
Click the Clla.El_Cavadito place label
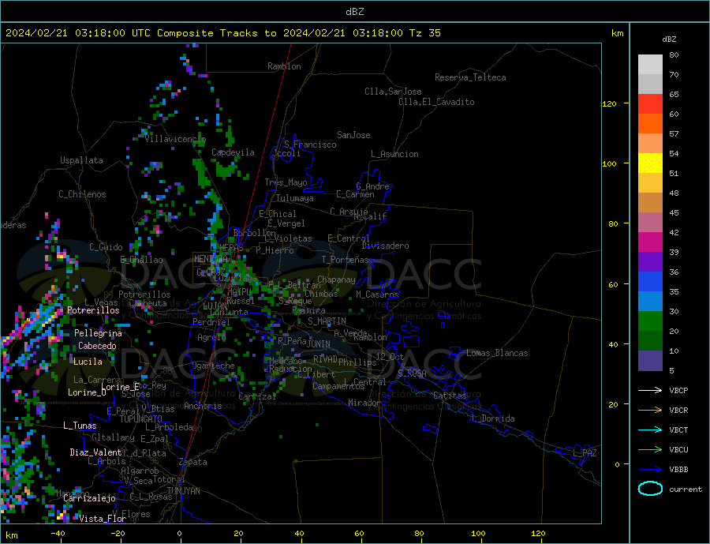point(436,102)
